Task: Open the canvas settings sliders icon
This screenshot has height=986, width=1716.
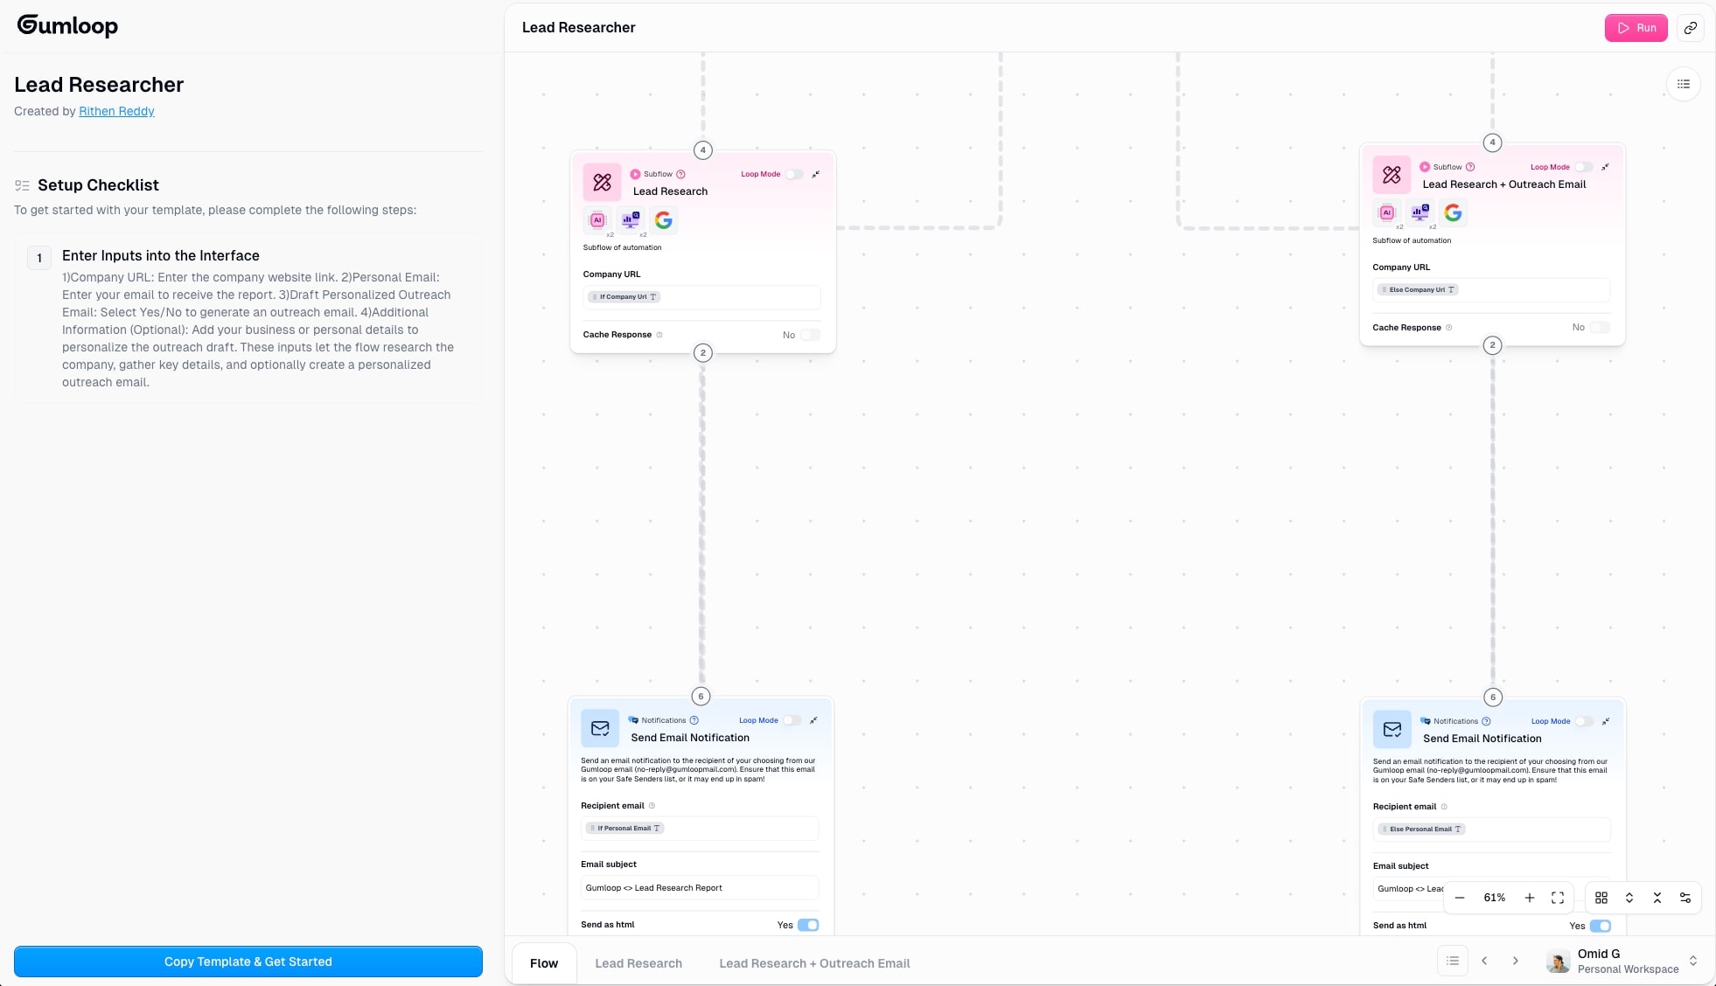Action: [1685, 898]
